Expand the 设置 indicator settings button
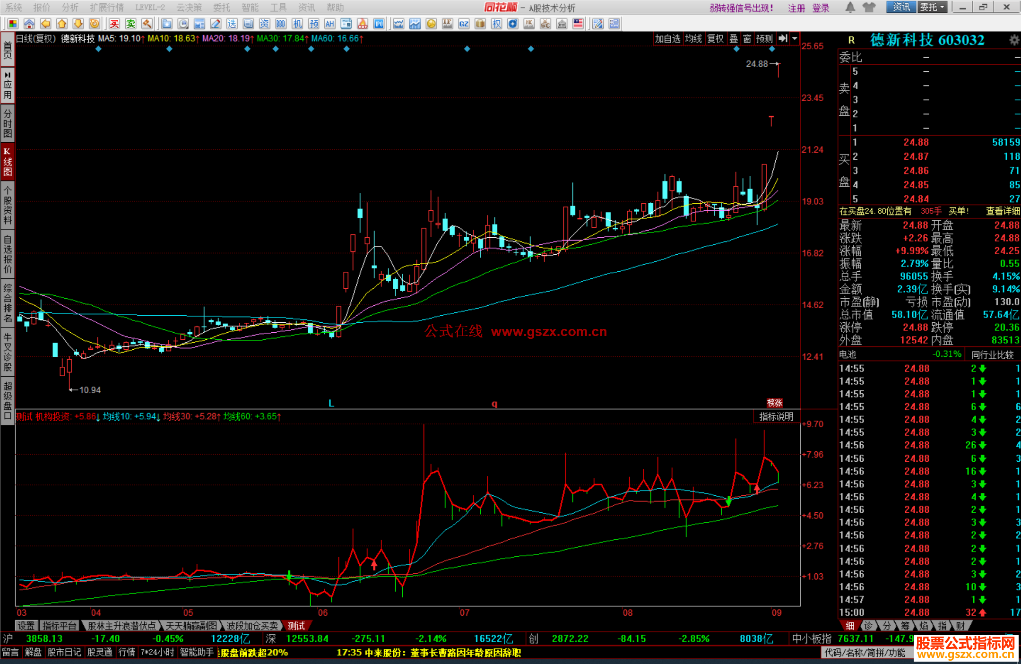The height and width of the screenshot is (664, 1021). click(26, 626)
